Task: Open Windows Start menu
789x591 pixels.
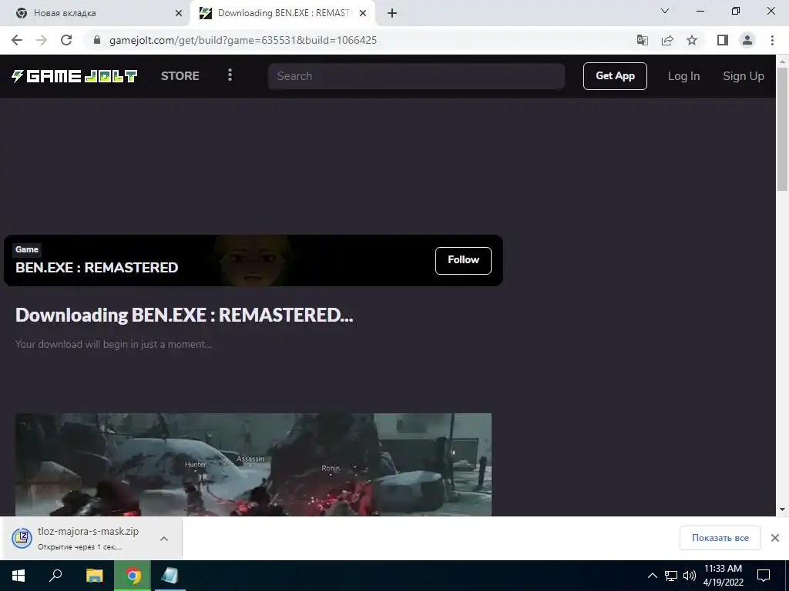Action: [x=18, y=576]
